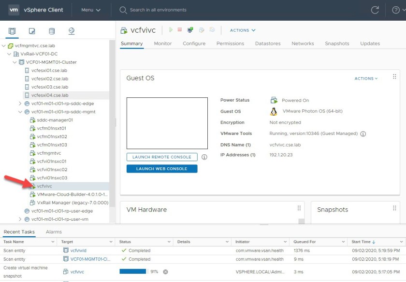Image resolution: width=406 pixels, height=282 pixels.
Task: Switch to the Snapshots tab
Action: tap(337, 43)
